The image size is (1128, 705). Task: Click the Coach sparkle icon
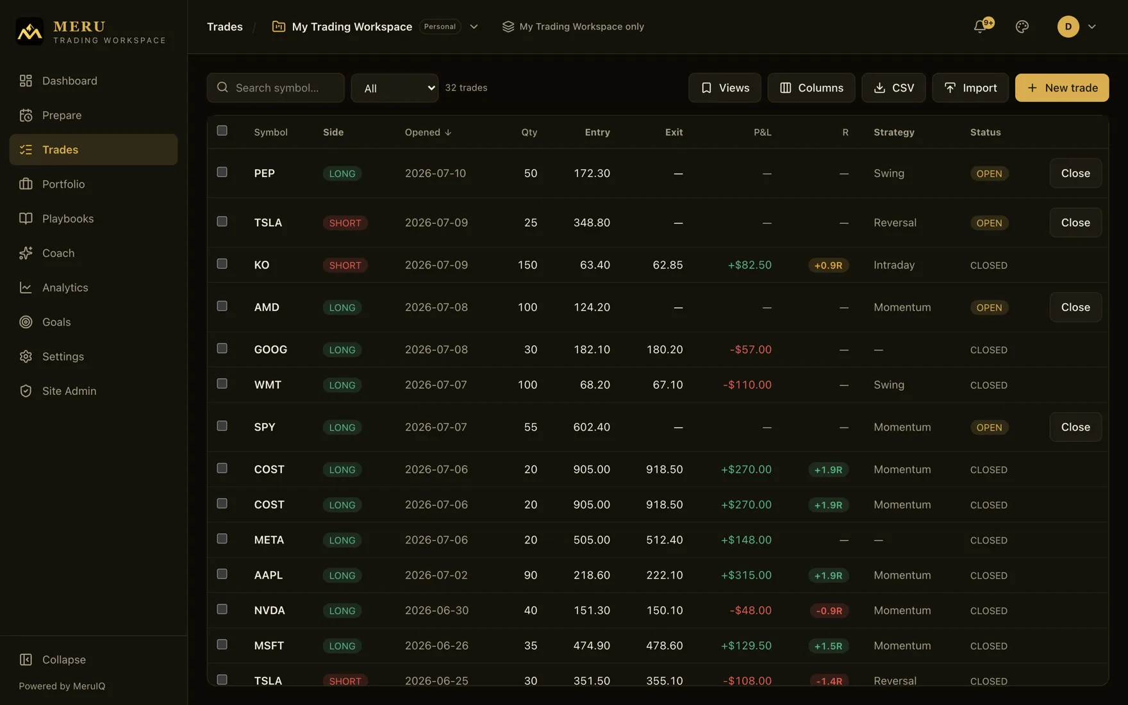[x=26, y=253]
